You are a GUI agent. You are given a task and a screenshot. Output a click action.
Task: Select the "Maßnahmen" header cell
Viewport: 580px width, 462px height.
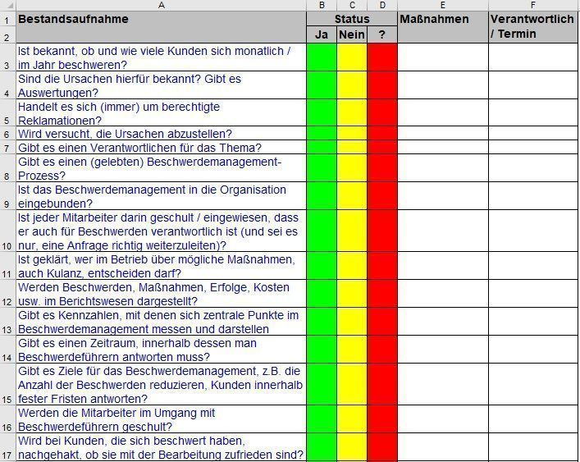[442, 26]
